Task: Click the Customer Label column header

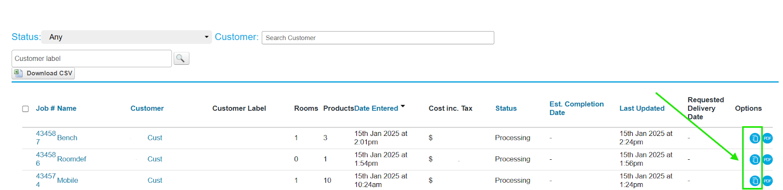Action: (x=239, y=108)
